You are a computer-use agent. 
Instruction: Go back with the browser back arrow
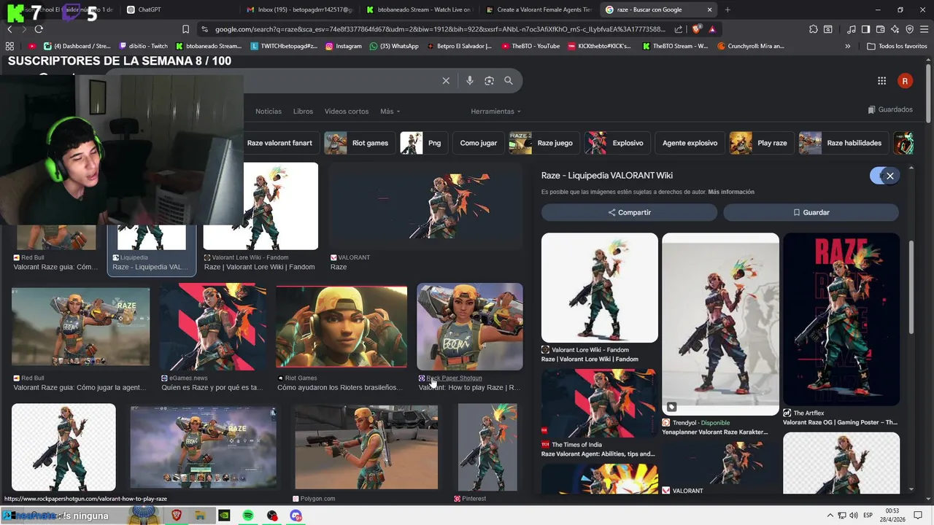9,29
